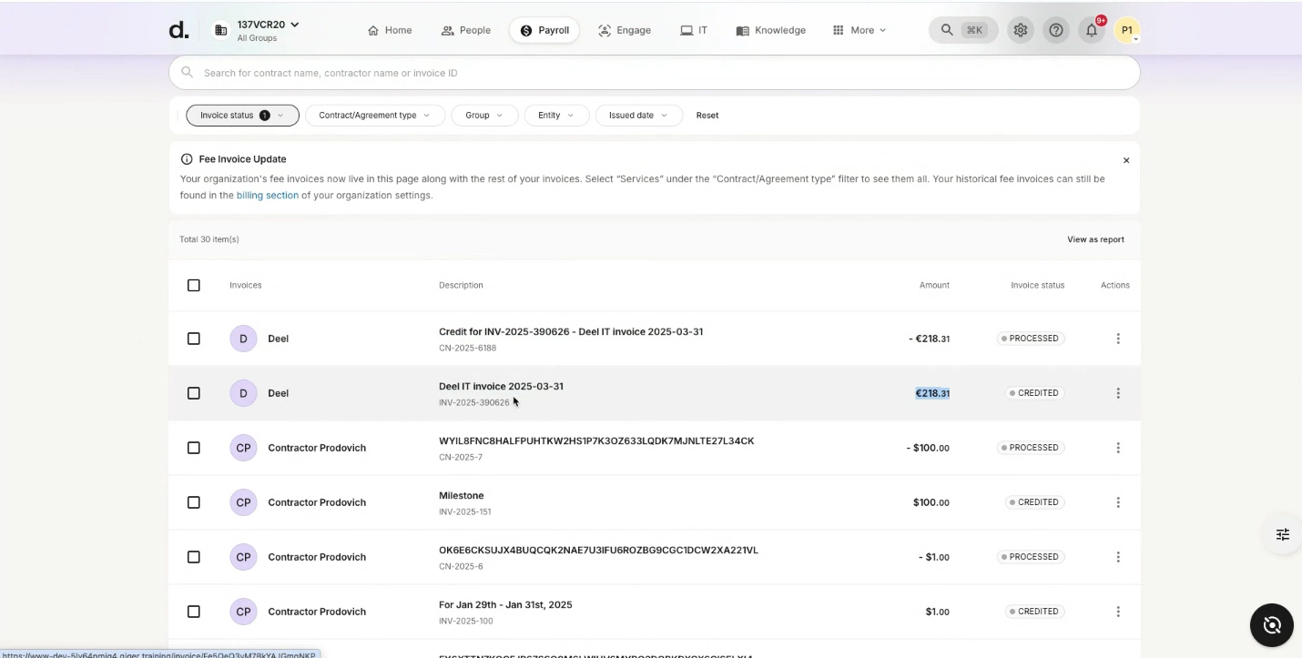Viewport: 1302px width, 658px height.
Task: Expand the 137VCR20 organization switcher
Action: [269, 25]
